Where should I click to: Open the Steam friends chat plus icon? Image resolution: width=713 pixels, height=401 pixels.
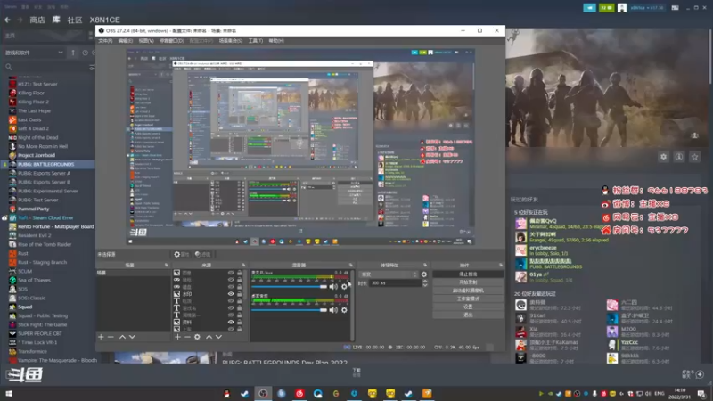700,374
